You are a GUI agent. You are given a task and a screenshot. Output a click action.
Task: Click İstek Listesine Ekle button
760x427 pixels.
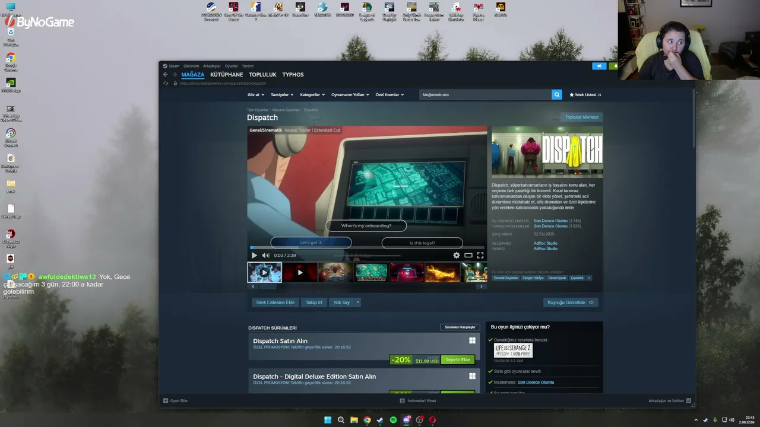point(275,302)
